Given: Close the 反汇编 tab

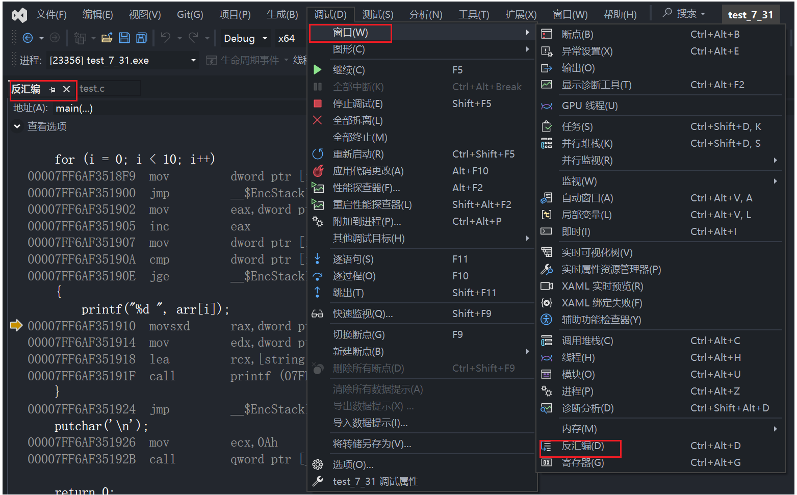Looking at the screenshot, I should pos(66,89).
